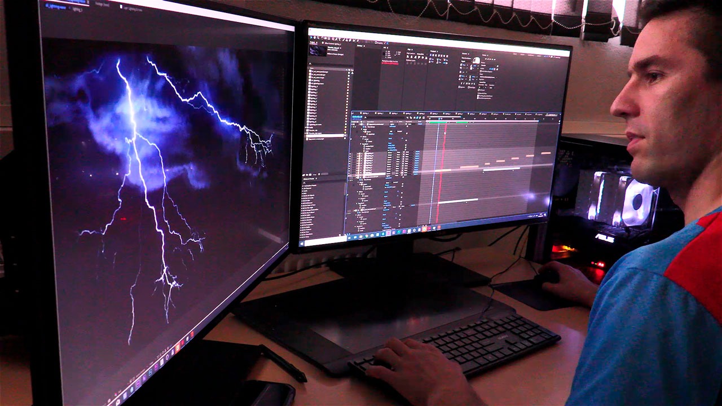
Task: Open the white fill color swatch in Character panel
Action: [476, 60]
